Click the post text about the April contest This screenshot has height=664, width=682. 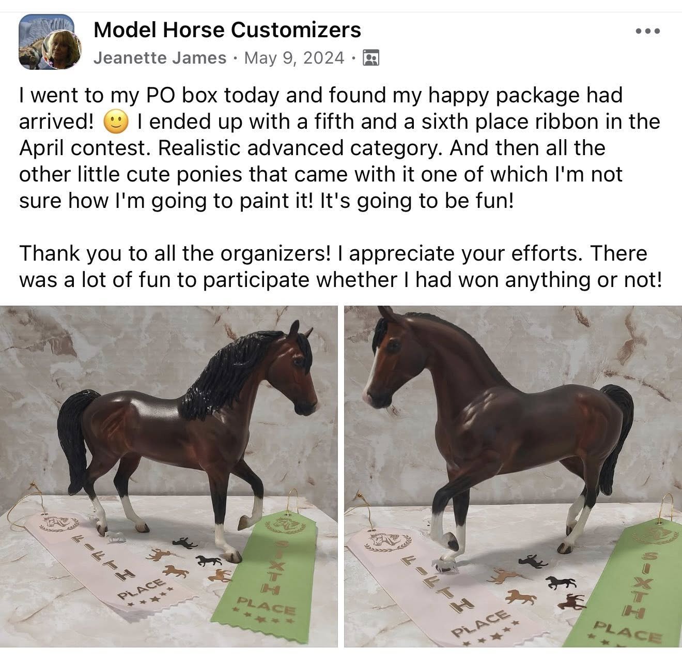pyautogui.click(x=339, y=148)
